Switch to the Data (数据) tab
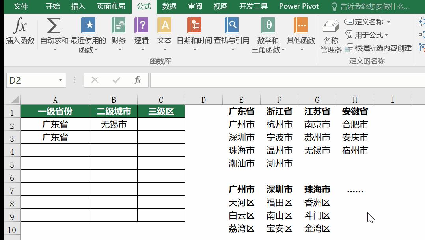 [169, 6]
